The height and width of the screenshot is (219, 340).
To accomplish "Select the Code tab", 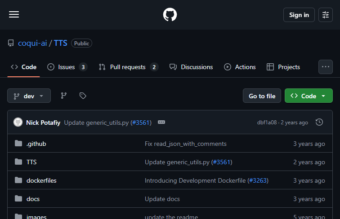I will [24, 67].
